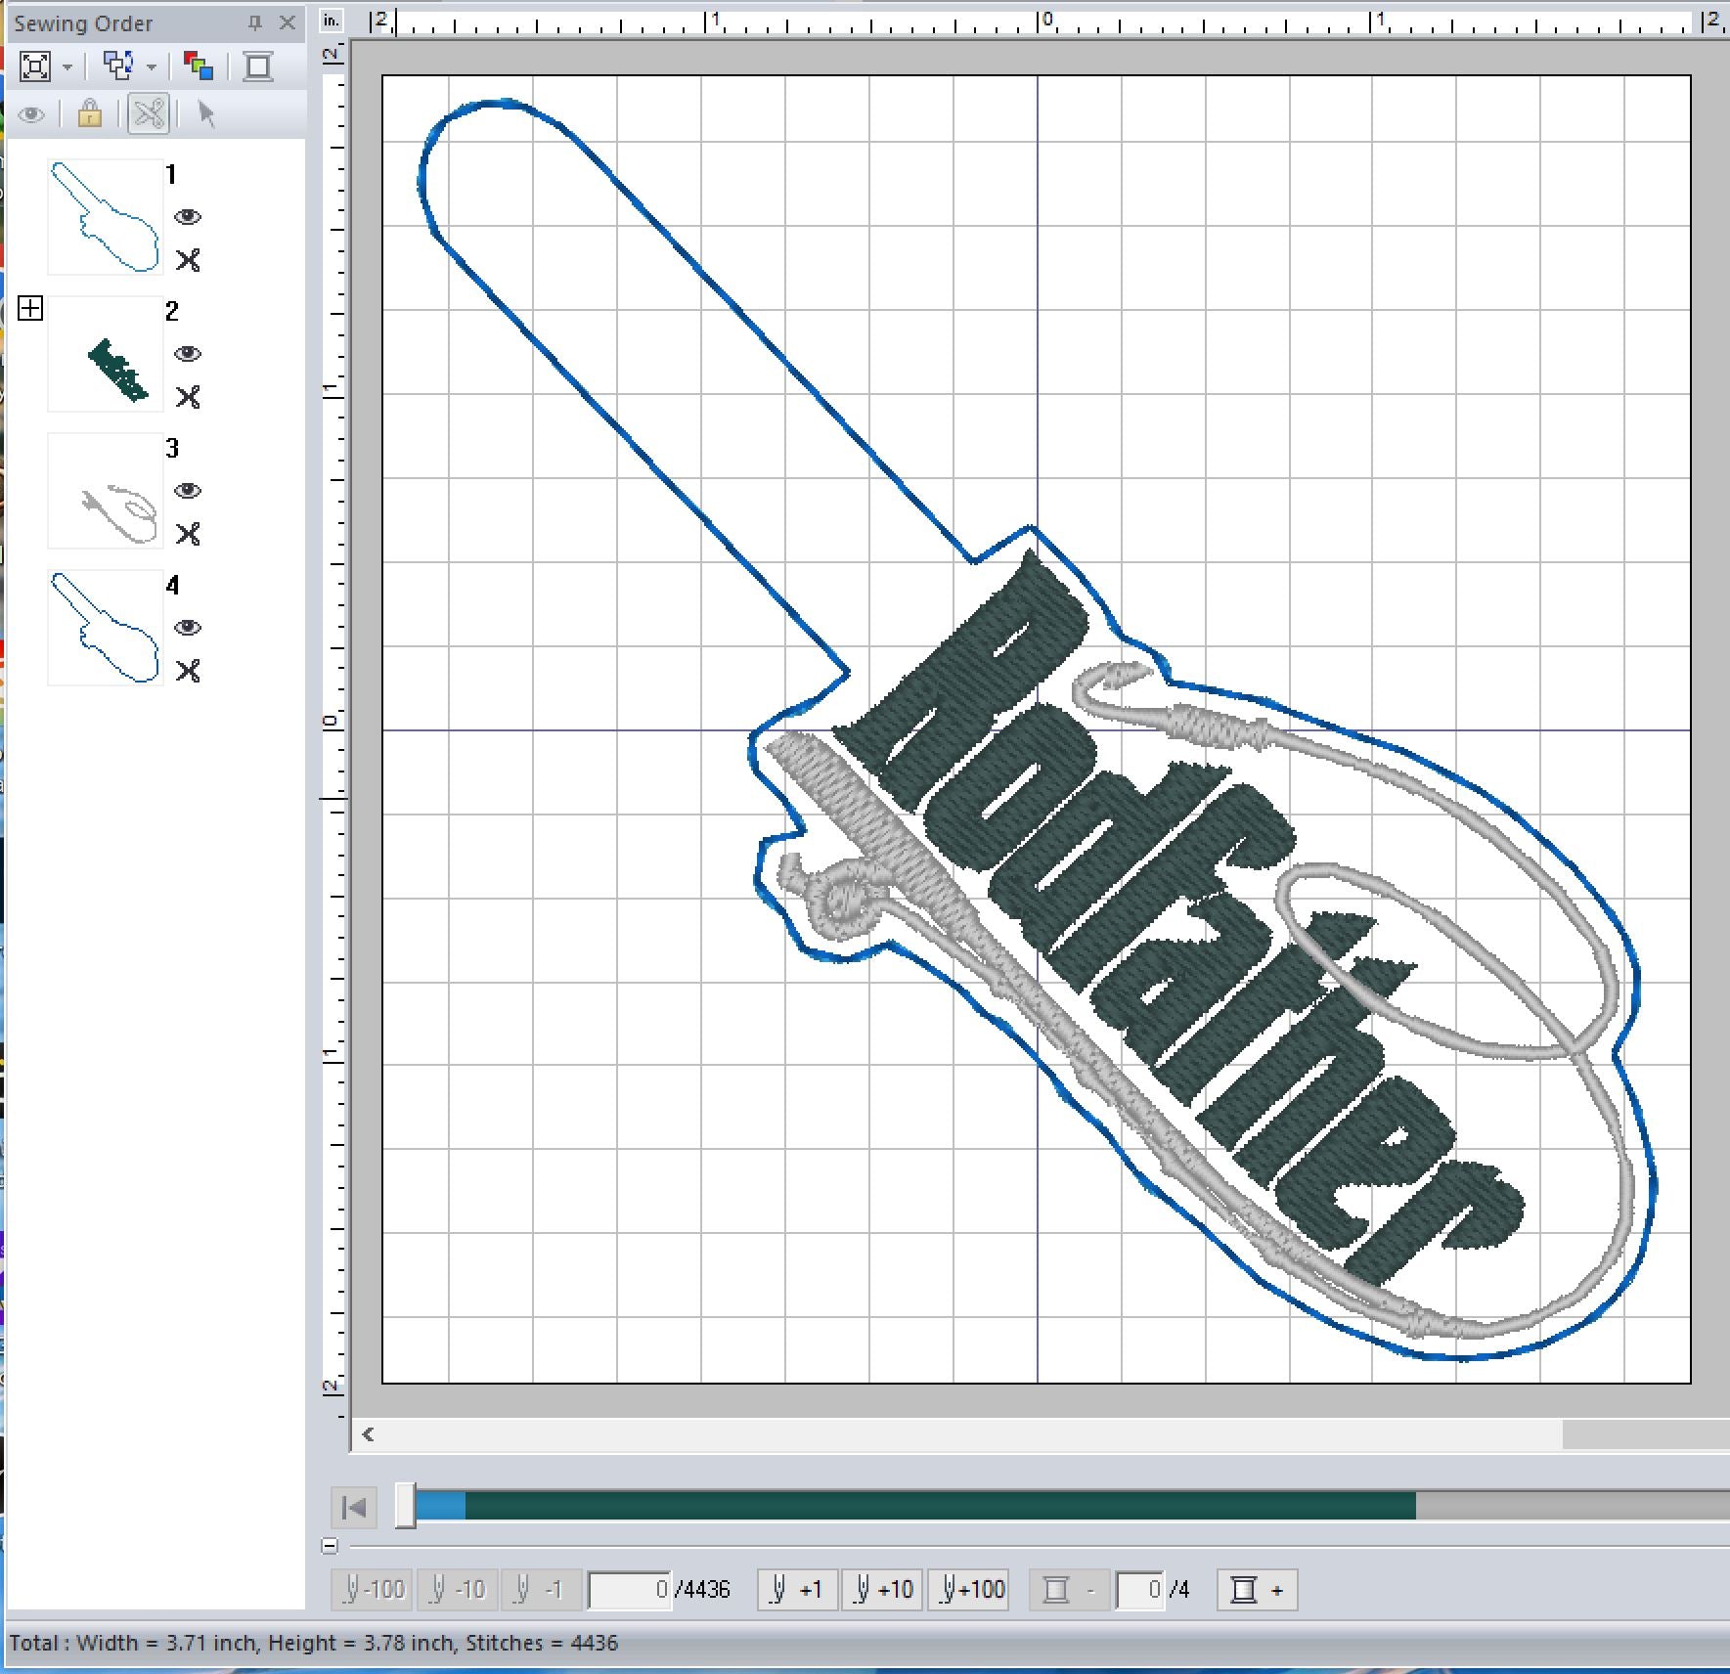Viewport: 1730px width, 1674px height.
Task: Click the padlock lock icon
Action: click(x=90, y=114)
